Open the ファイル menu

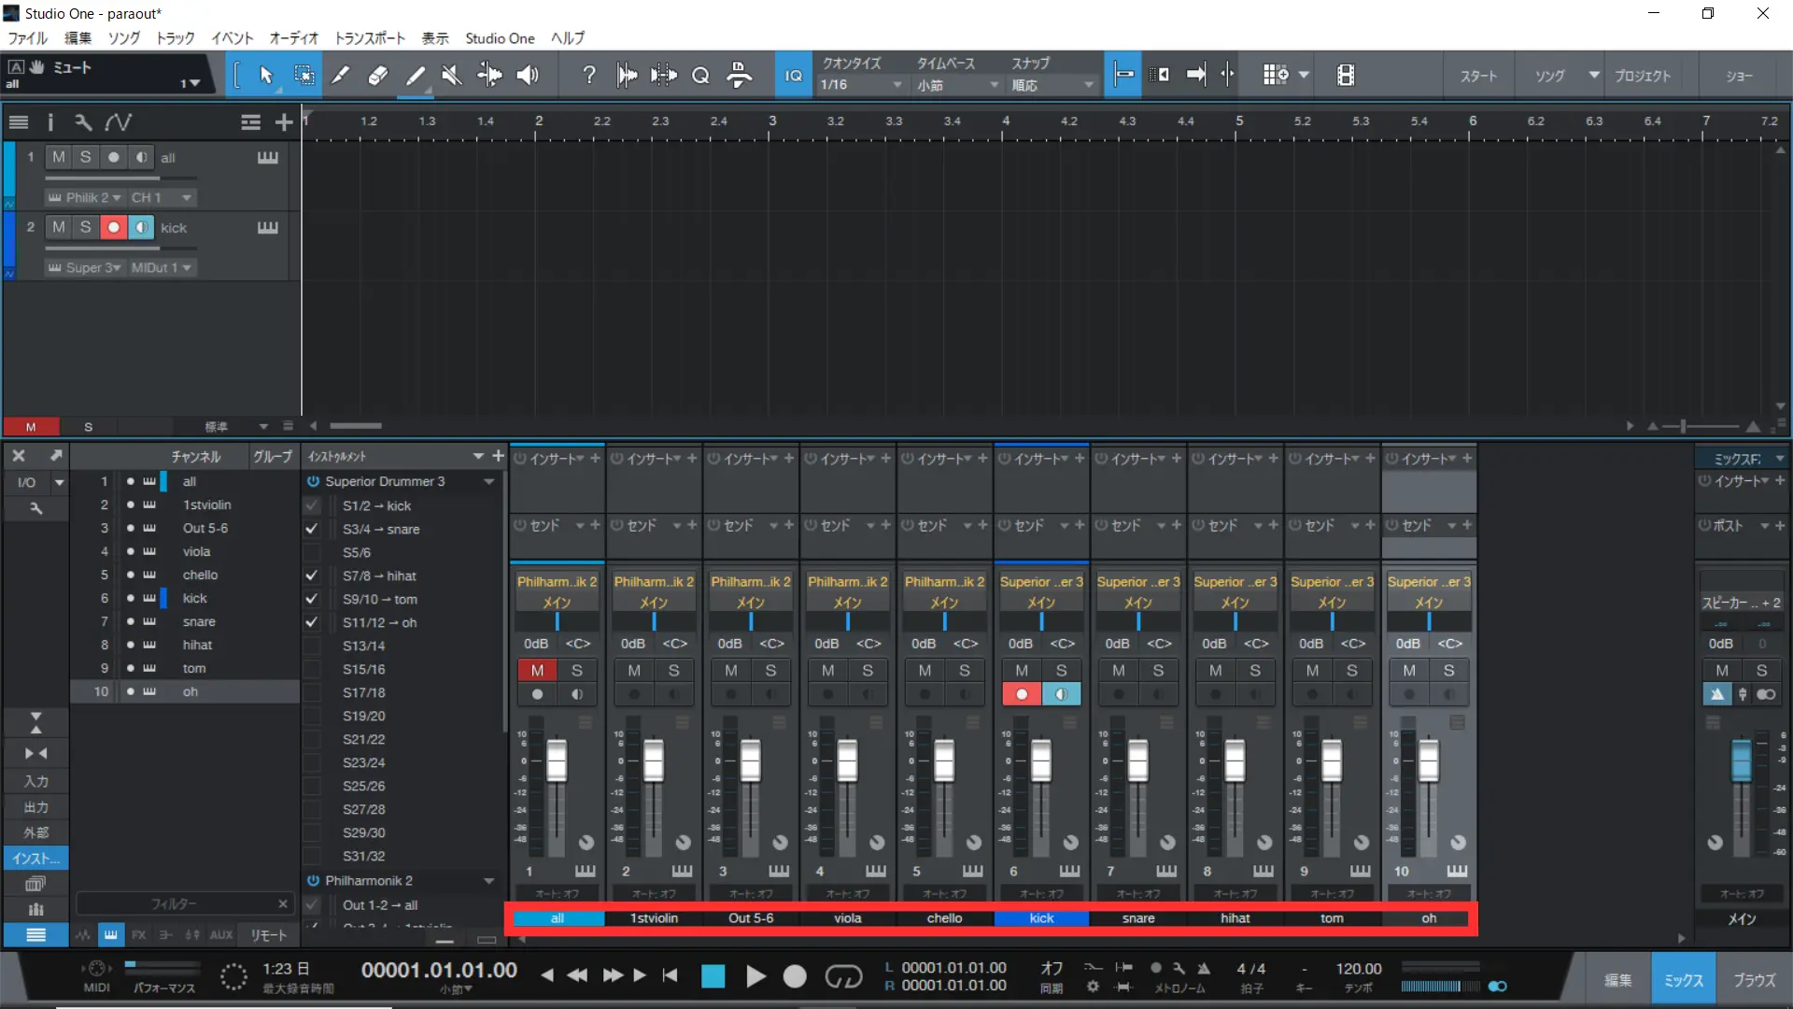point(28,38)
